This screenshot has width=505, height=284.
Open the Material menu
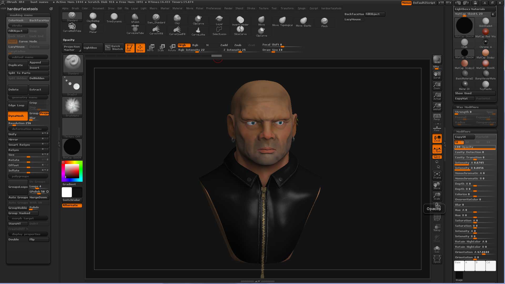[x=177, y=8]
